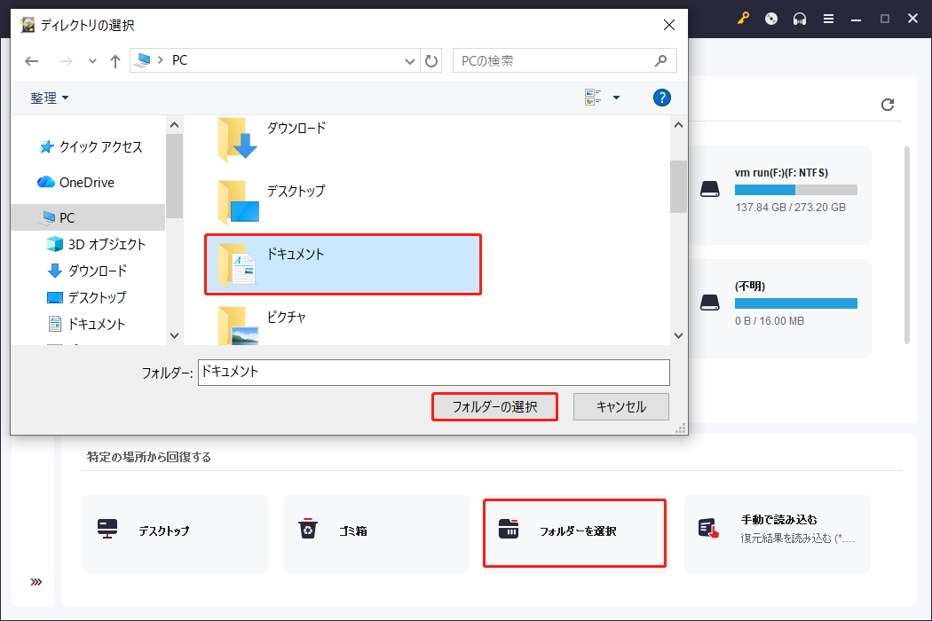Viewport: 932px width, 621px height.
Task: Open the 整理 organize menu
Action: click(50, 98)
